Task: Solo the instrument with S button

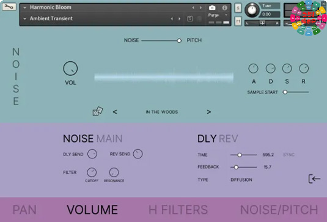Action: click(238, 8)
